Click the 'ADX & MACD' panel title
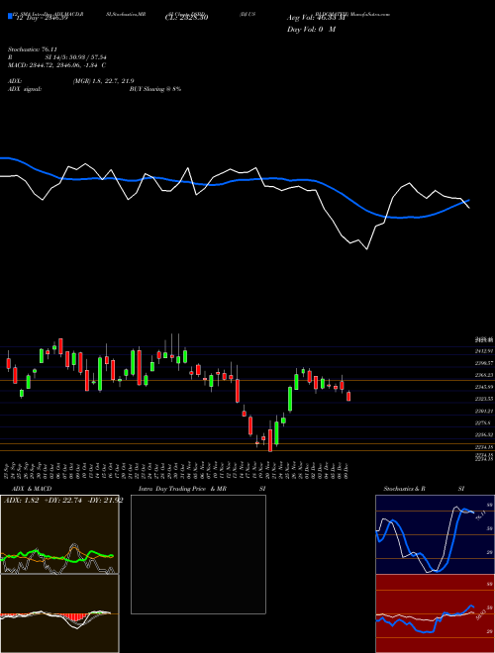The width and height of the screenshot is (495, 653). tap(32, 489)
